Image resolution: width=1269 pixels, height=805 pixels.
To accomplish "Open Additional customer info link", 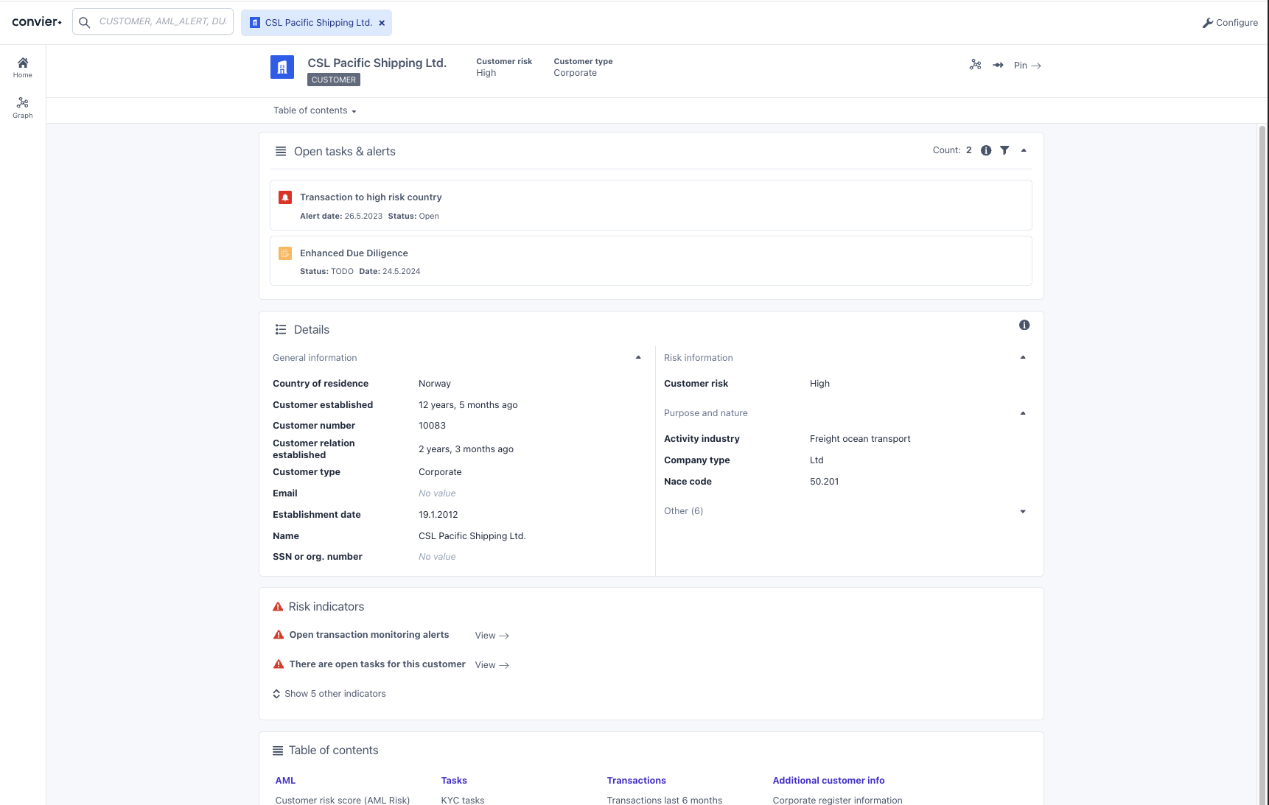I will [828, 781].
